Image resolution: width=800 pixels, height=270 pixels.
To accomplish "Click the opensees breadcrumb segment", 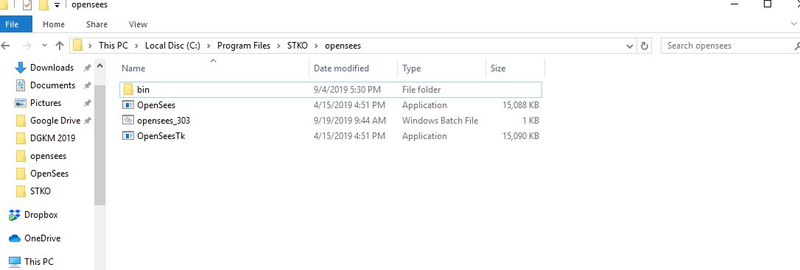I will [343, 46].
